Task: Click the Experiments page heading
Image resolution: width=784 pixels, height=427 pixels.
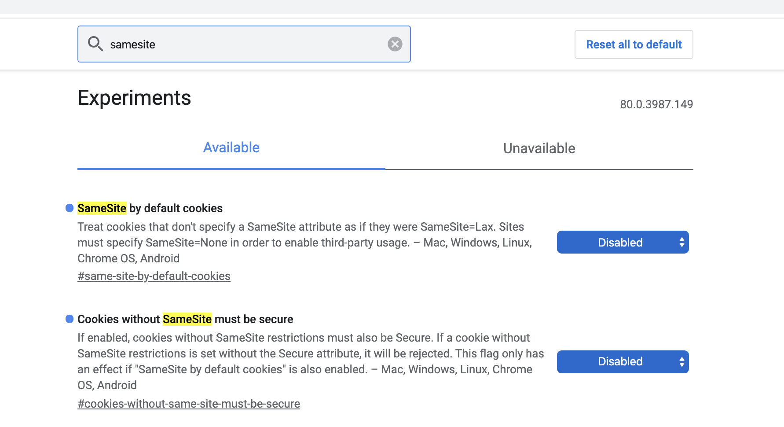Action: (x=134, y=98)
